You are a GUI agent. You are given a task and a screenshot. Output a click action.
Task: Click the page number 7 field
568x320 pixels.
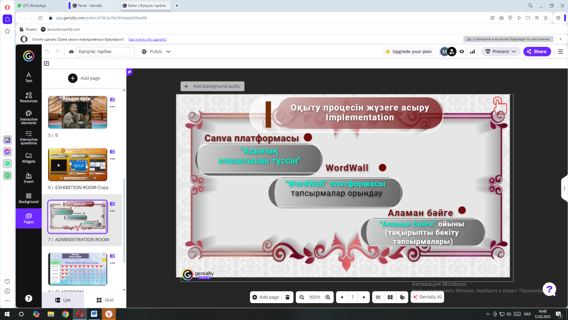pos(353,297)
